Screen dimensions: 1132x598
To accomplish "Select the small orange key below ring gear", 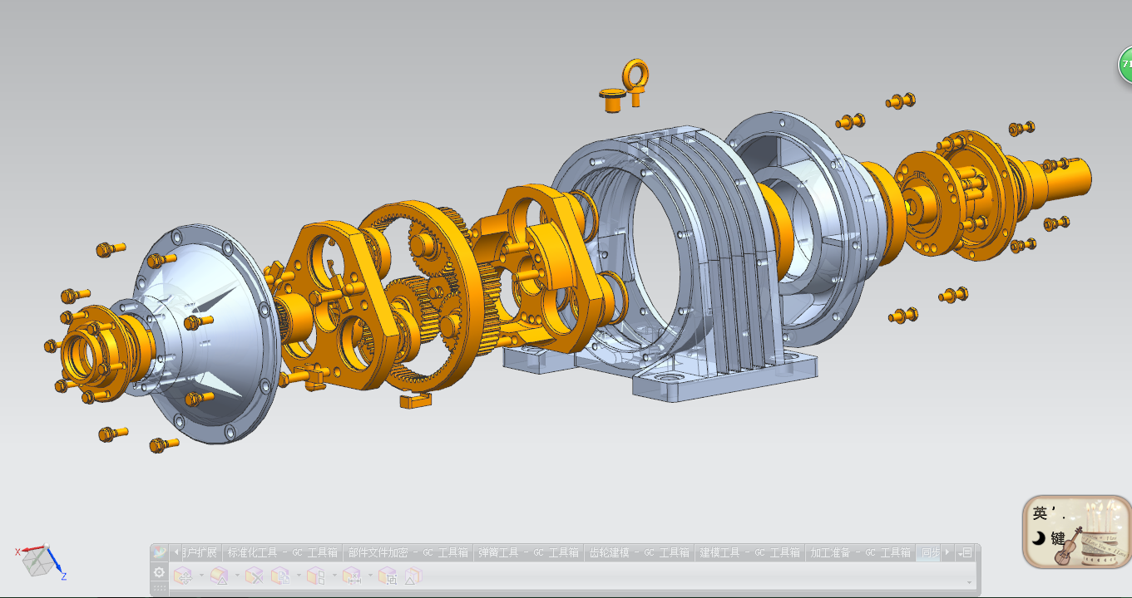I will [416, 400].
